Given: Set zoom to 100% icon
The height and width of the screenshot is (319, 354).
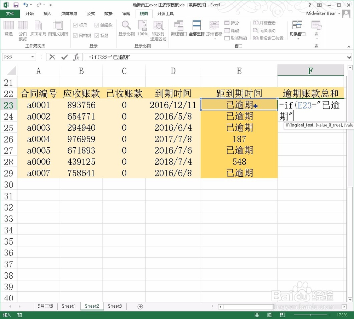Looking at the screenshot, I should click(x=142, y=28).
